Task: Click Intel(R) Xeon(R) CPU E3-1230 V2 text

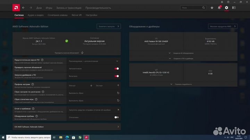Action: [156, 72]
